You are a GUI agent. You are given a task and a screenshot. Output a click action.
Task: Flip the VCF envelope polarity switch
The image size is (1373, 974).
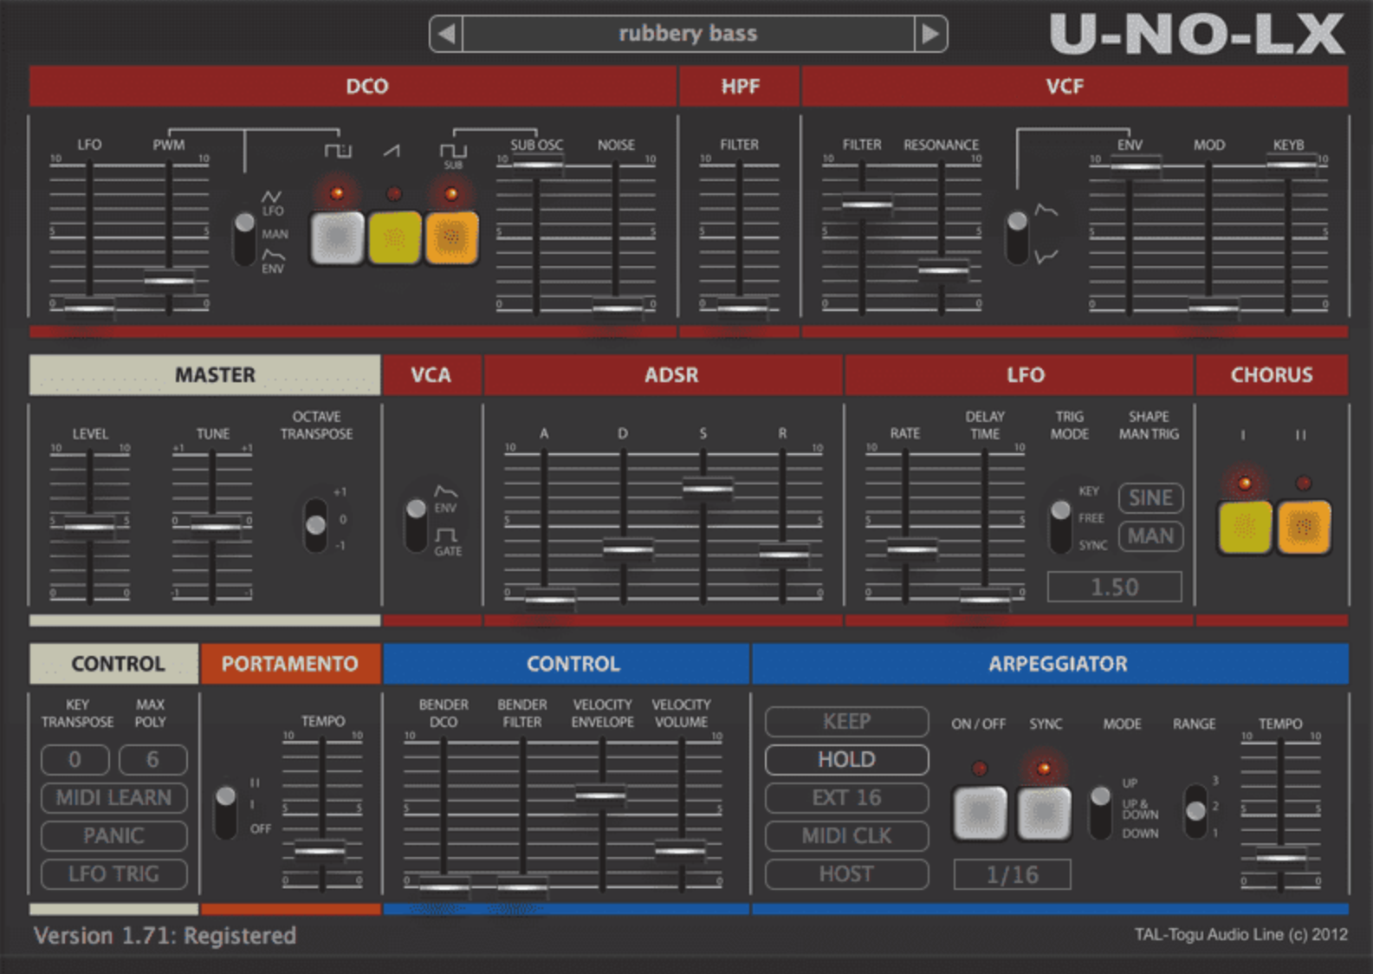click(1017, 236)
